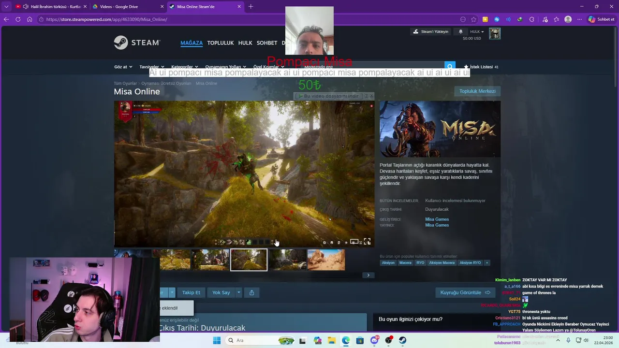Expand the Kategoriler menu
The height and width of the screenshot is (348, 619).
tap(185, 67)
